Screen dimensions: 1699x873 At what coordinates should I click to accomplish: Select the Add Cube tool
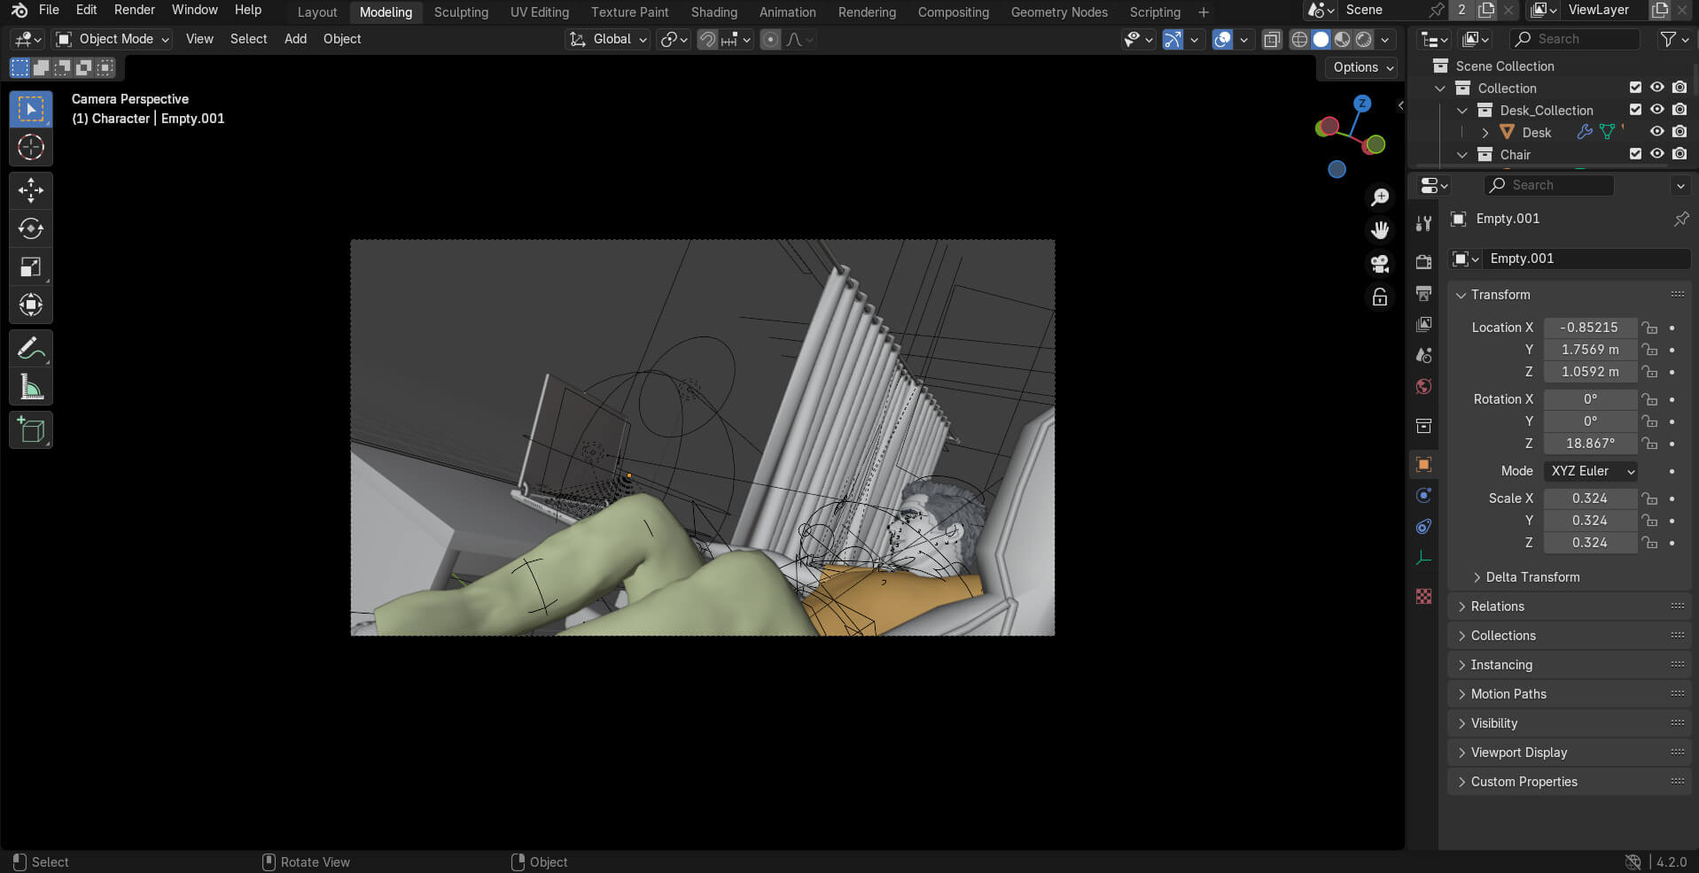click(x=31, y=429)
